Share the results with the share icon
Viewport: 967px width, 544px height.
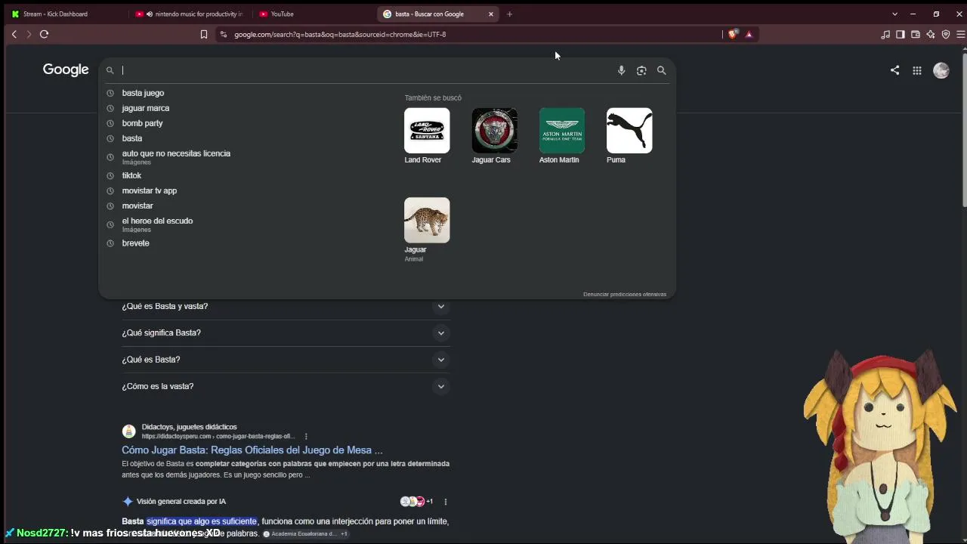click(894, 70)
